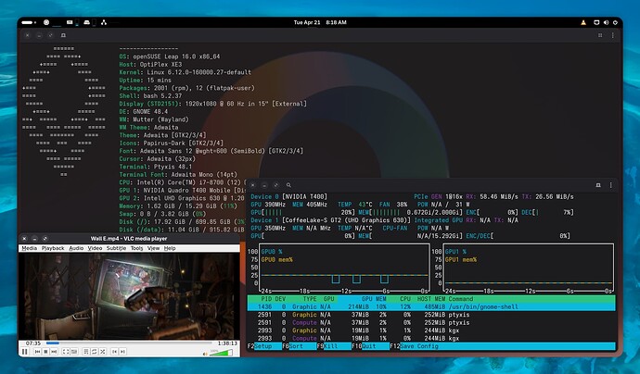Open the Ptyxis terminal three-dot menu
This screenshot has height=374, width=640.
pyautogui.click(x=613, y=35)
